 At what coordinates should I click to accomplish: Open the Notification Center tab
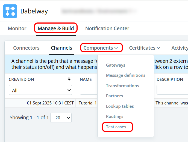pyautogui.click(x=107, y=29)
